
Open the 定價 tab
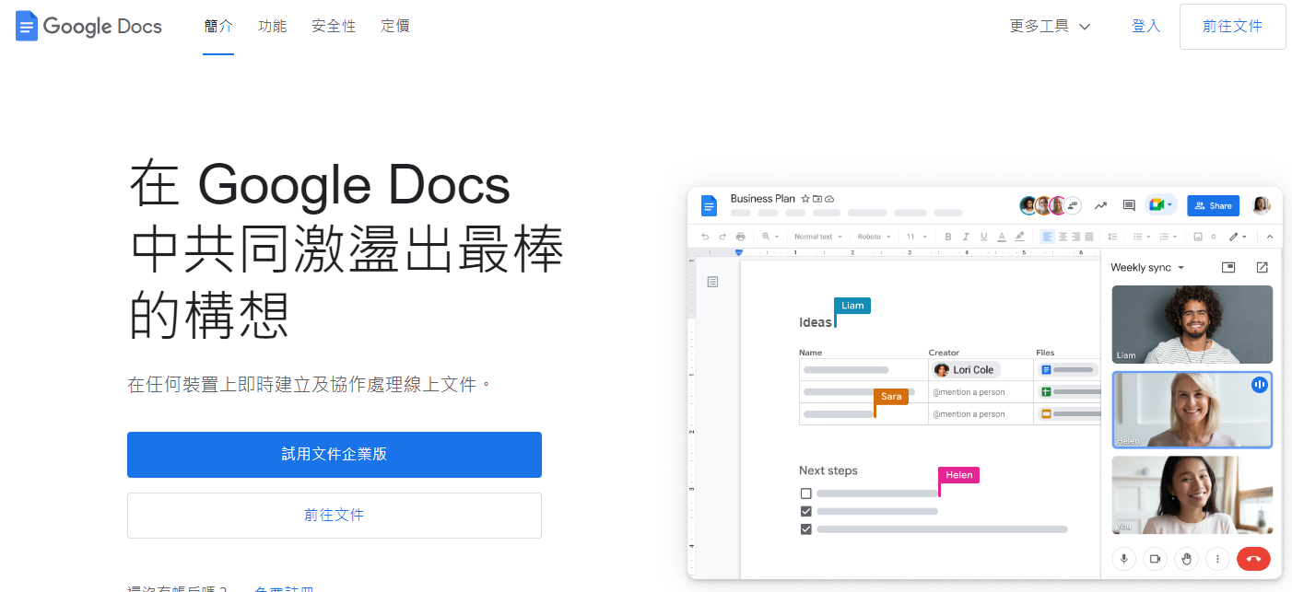(x=395, y=26)
